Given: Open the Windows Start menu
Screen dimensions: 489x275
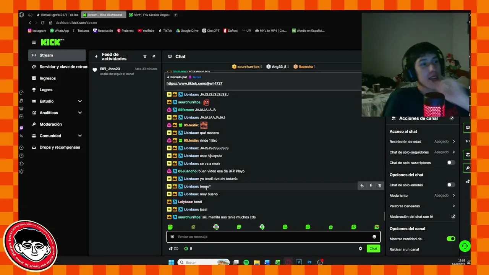Looking at the screenshot, I should 172,262.
